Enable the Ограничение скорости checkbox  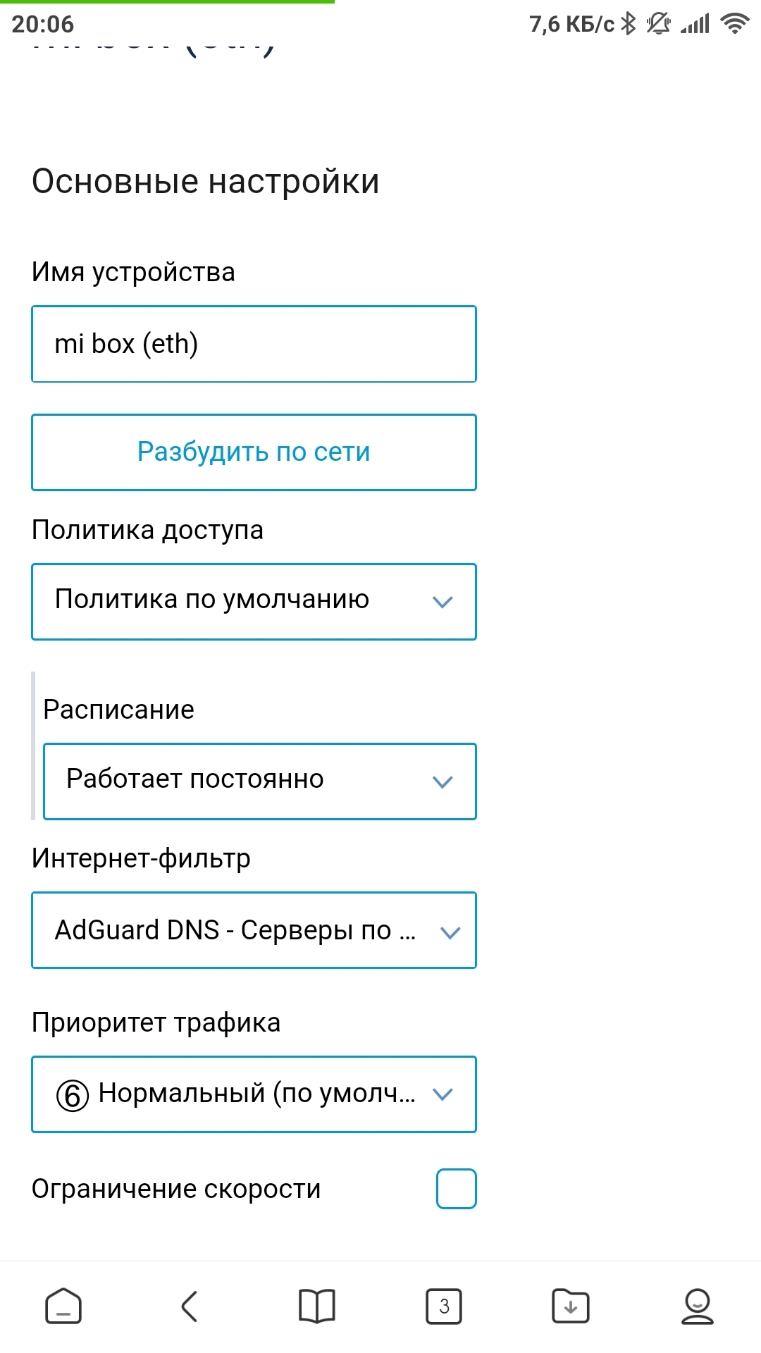[457, 1188]
